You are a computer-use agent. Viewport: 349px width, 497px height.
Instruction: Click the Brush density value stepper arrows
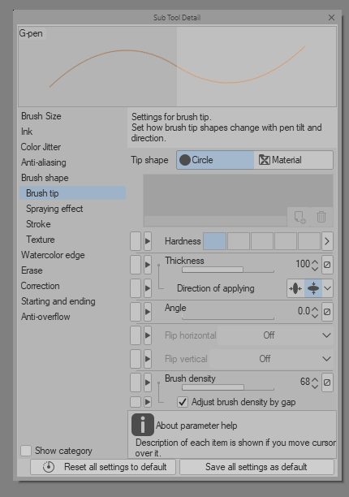coord(315,382)
